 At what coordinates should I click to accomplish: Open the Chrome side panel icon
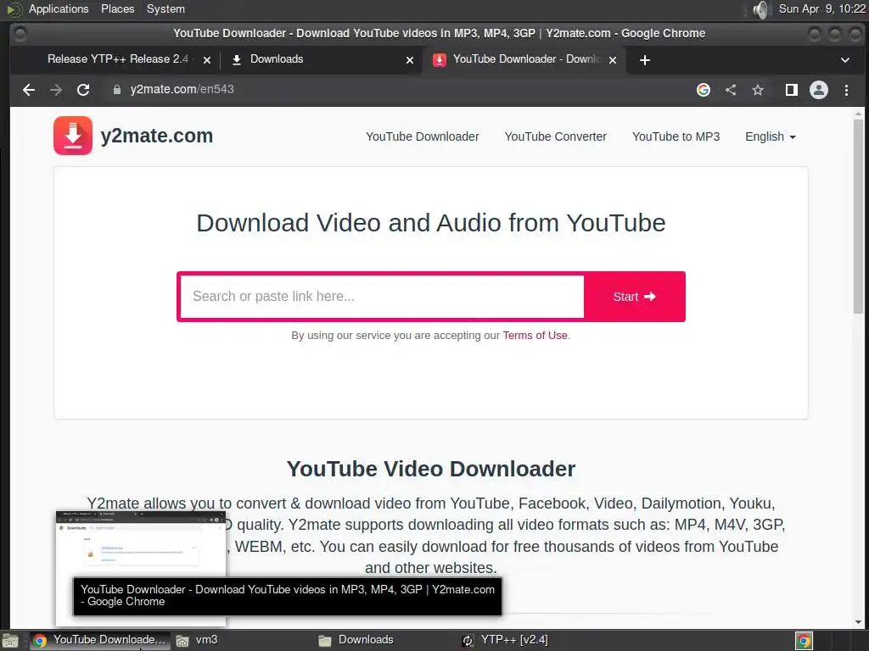pyautogui.click(x=792, y=90)
